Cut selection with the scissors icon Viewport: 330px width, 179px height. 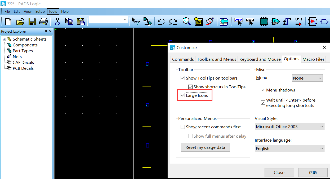point(57,21)
